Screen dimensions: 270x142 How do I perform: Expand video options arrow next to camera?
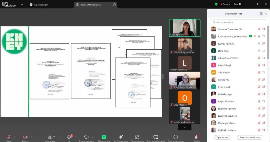pos(32,137)
